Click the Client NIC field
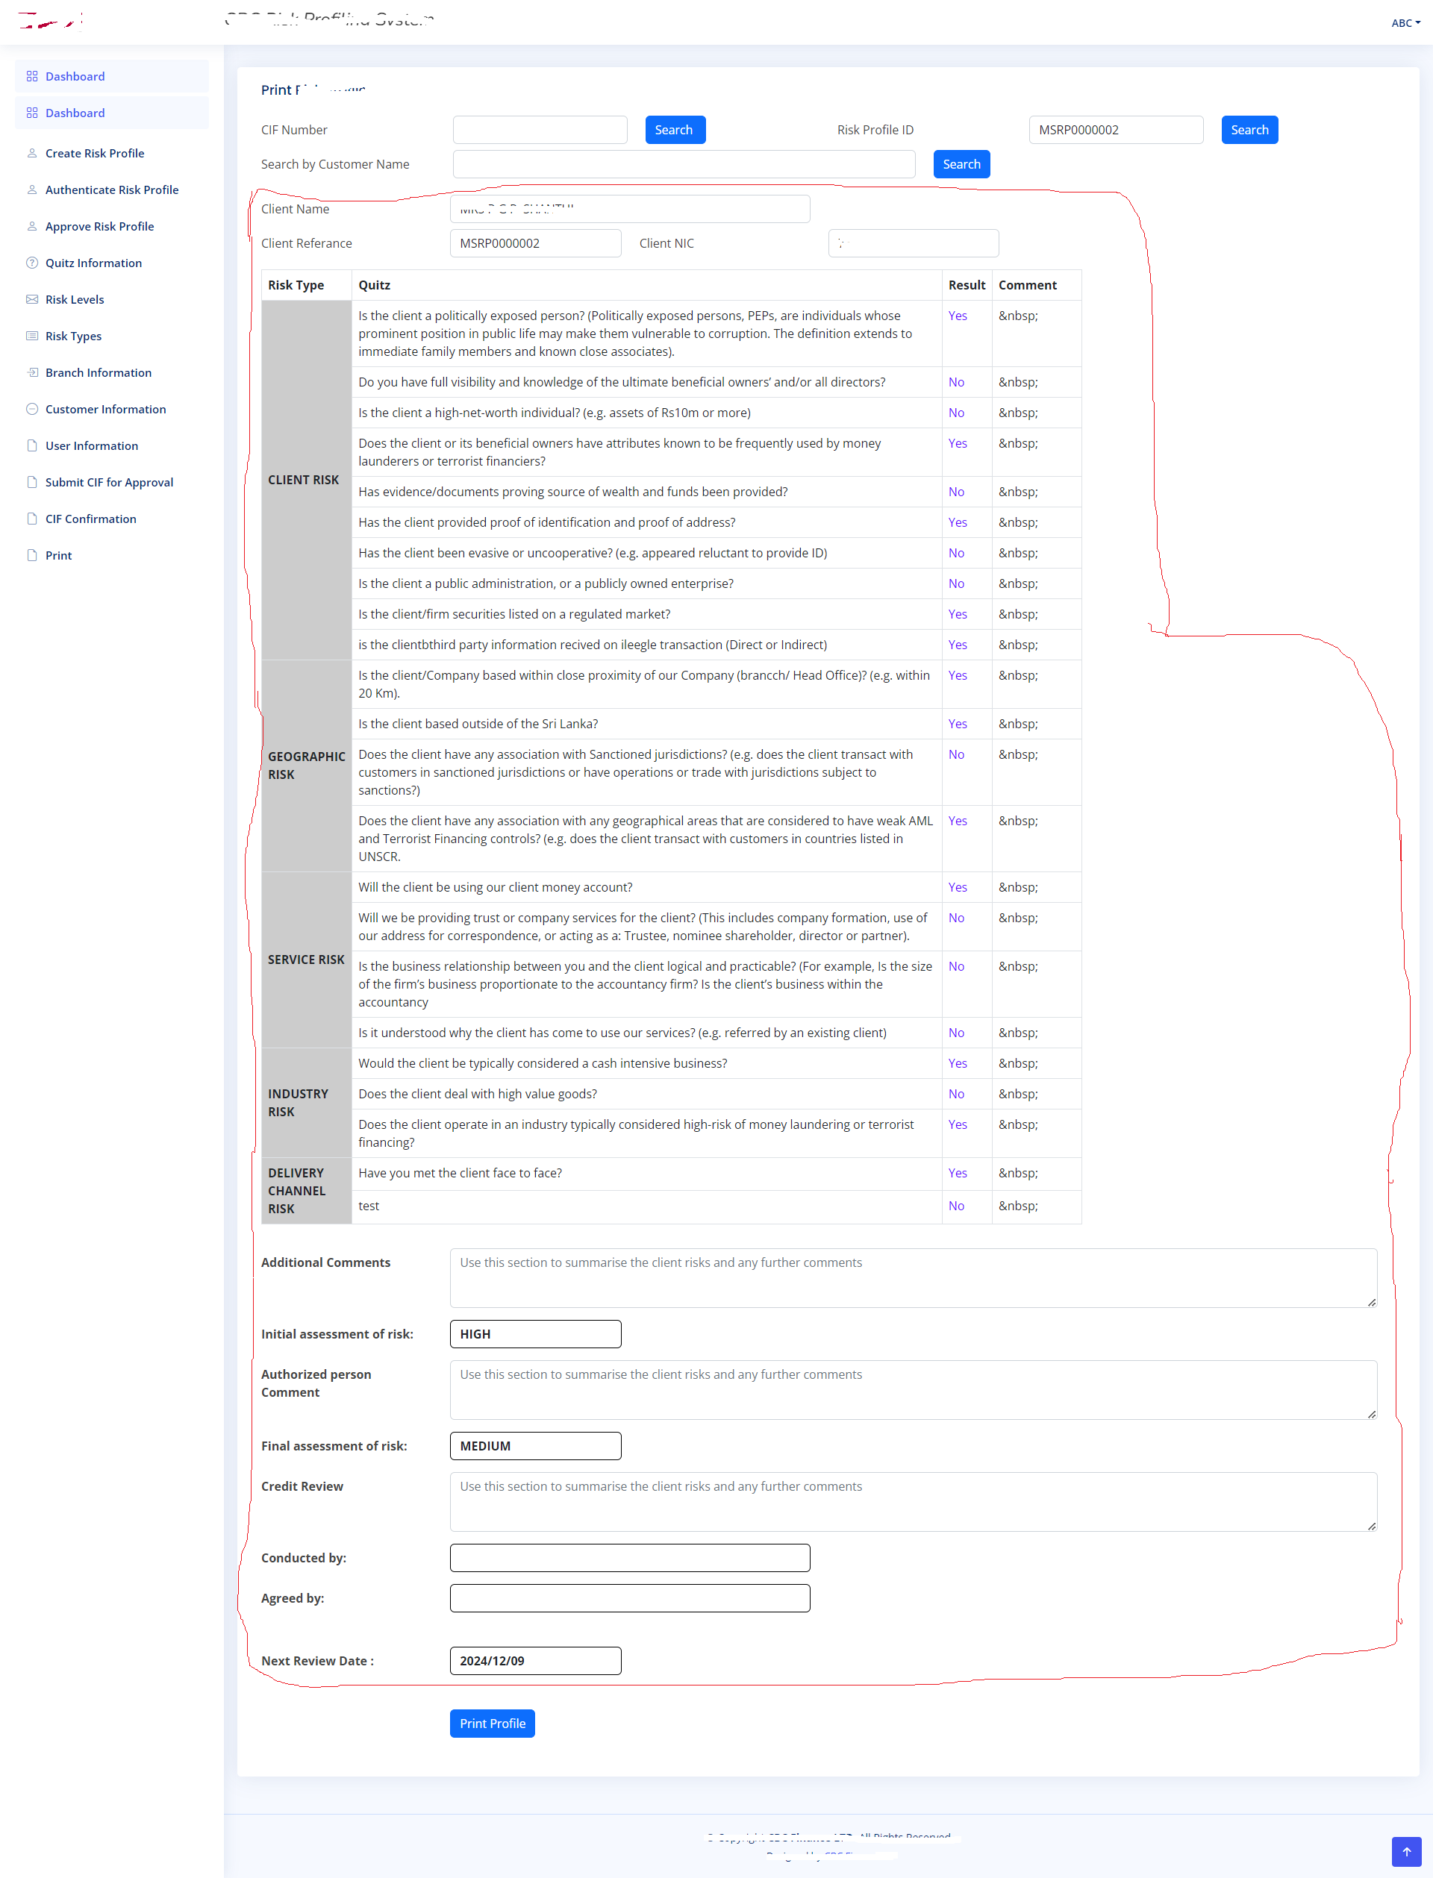The image size is (1433, 1878). 914,243
